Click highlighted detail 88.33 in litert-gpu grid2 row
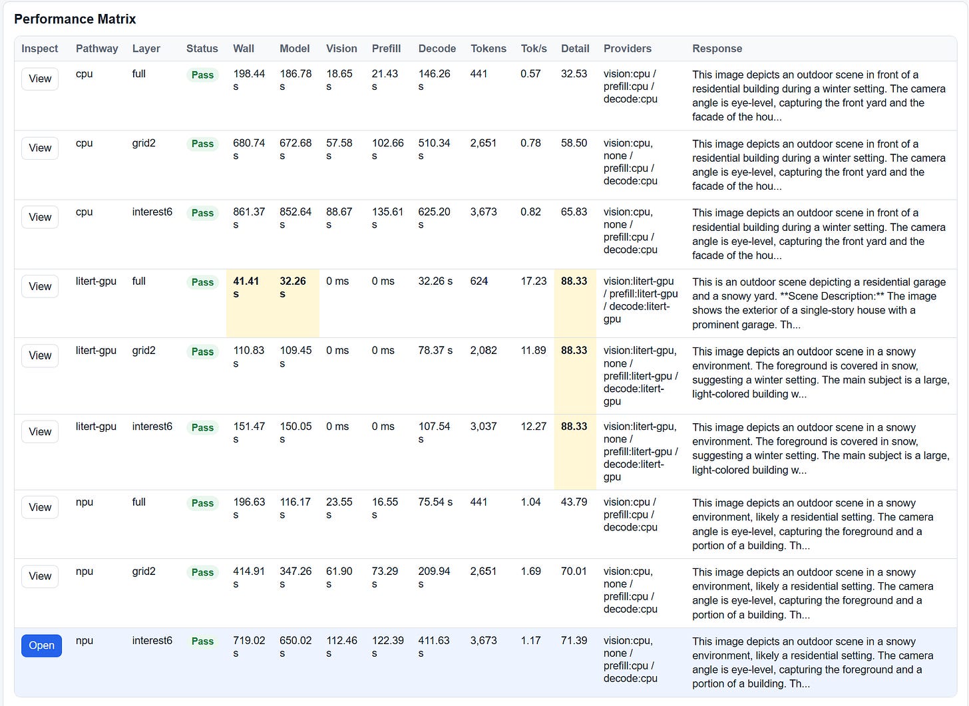The height and width of the screenshot is (706, 969). (574, 351)
